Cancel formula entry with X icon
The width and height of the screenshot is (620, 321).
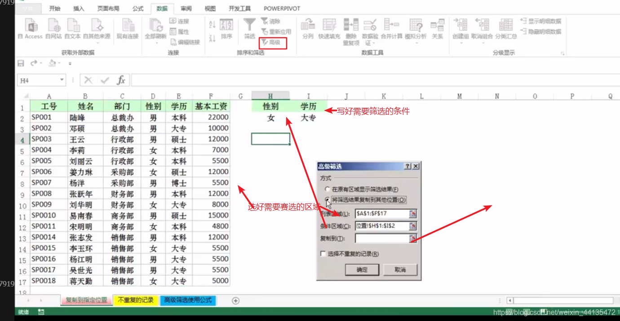[88, 80]
